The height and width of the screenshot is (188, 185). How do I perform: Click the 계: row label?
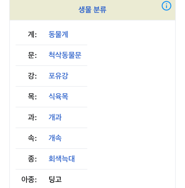pyautogui.click(x=32, y=35)
